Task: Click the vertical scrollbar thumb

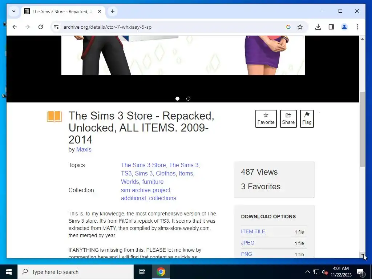Action: 362,129
